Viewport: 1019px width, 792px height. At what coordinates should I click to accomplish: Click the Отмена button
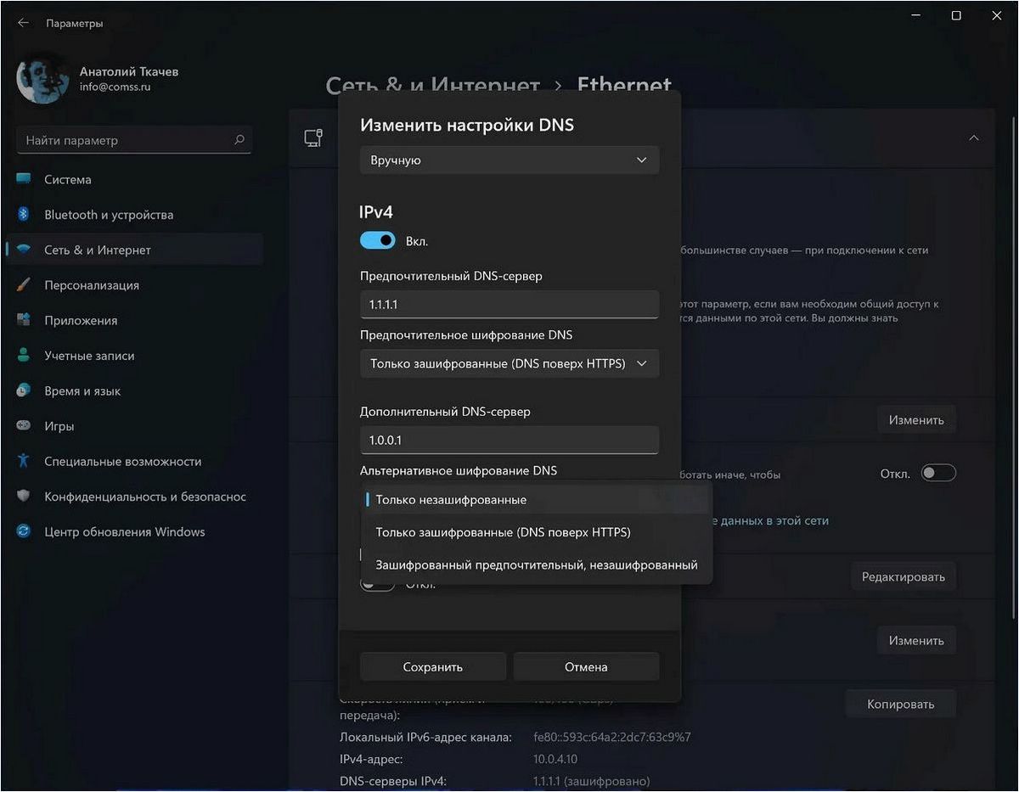coord(586,666)
